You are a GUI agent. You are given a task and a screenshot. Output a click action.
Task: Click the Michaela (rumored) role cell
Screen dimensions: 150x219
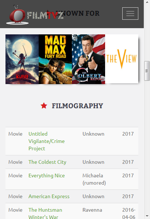pos(94,179)
